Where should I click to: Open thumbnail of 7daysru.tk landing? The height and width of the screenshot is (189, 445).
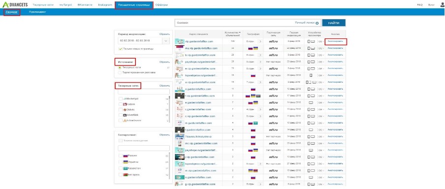pos(179,136)
